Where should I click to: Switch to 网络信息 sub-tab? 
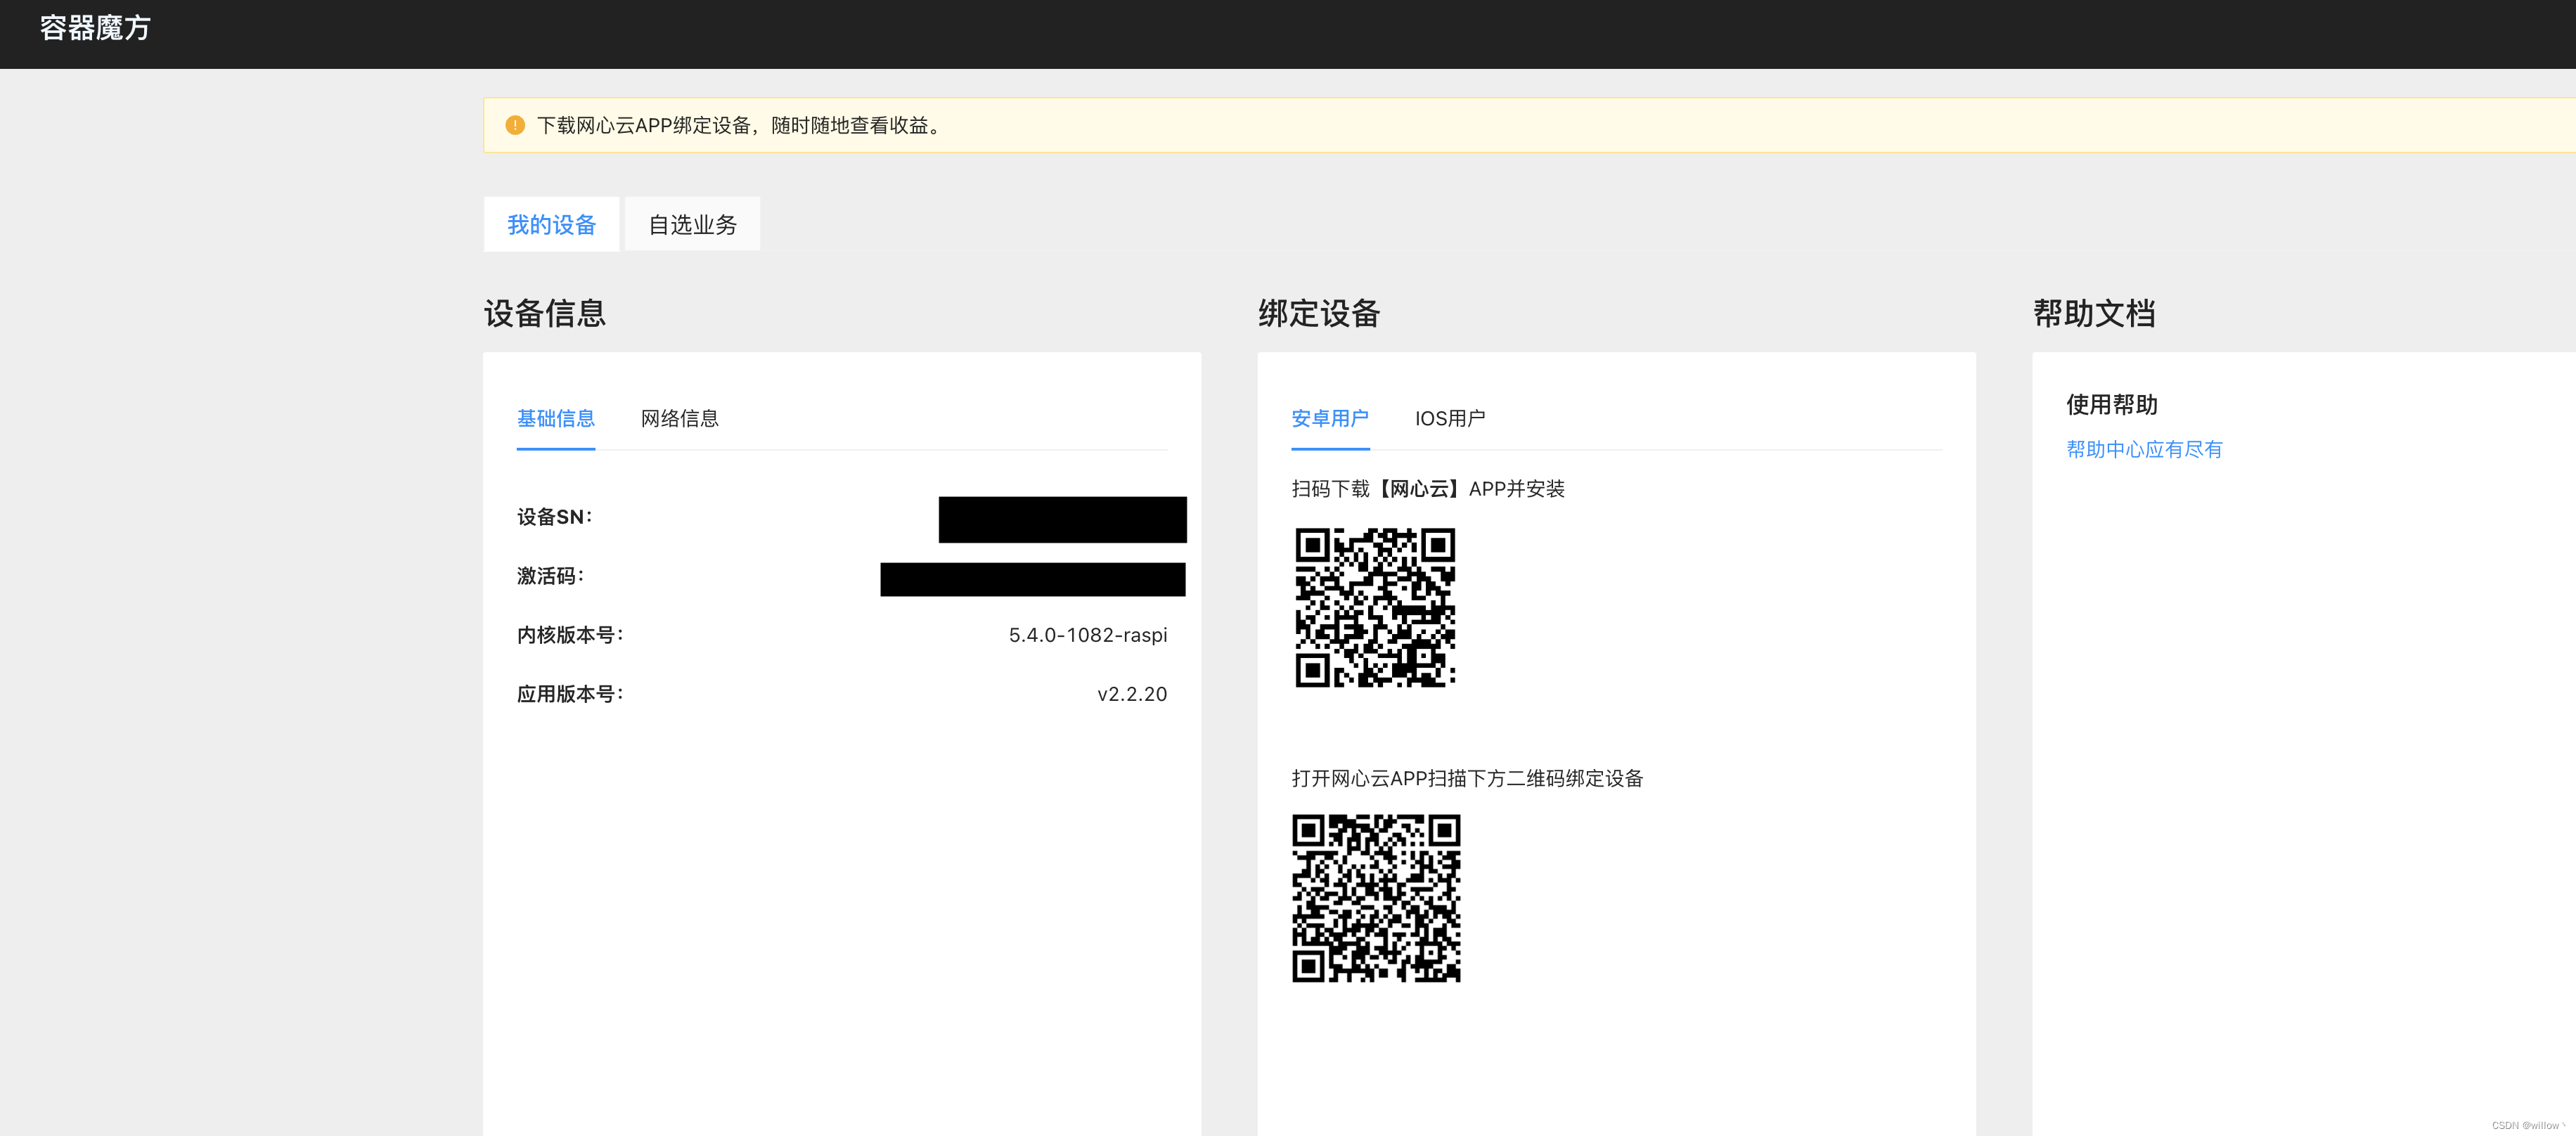(x=679, y=418)
